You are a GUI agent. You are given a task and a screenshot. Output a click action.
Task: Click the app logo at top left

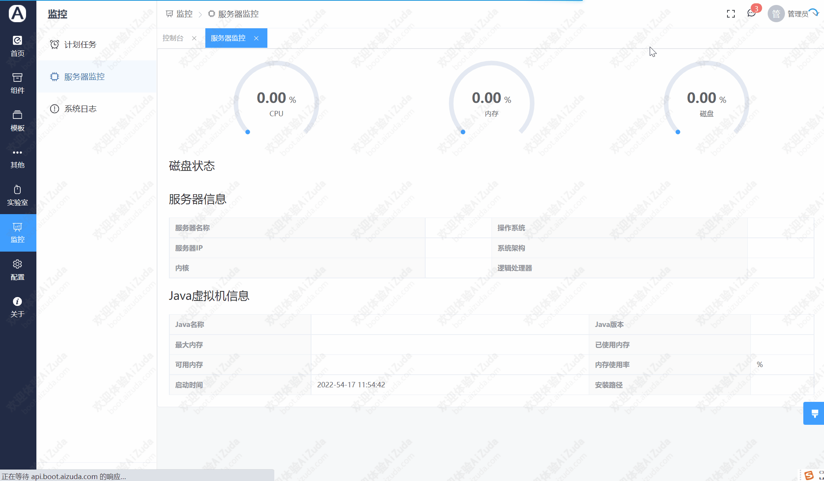coord(18,13)
